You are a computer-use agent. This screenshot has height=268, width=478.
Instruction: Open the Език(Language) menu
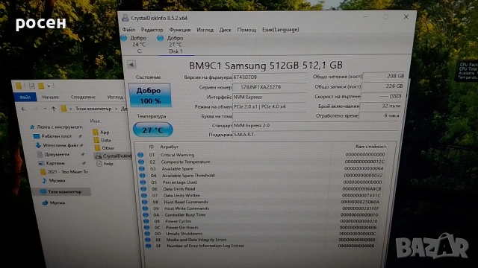pyautogui.click(x=281, y=30)
